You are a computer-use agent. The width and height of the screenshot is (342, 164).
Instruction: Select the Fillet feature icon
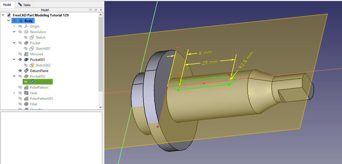(x=26, y=104)
